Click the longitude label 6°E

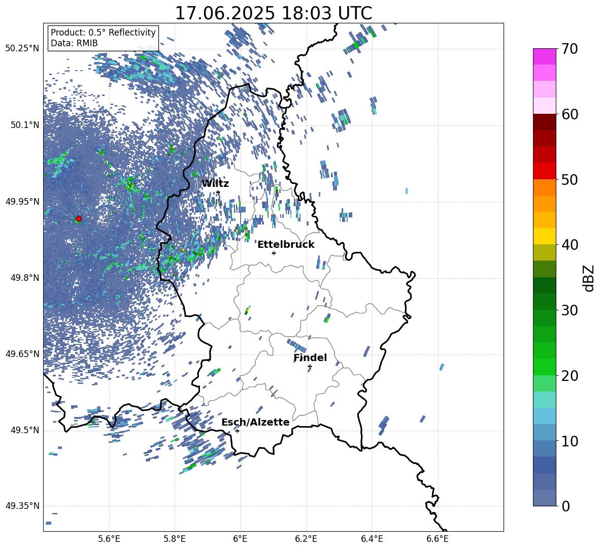tap(240, 539)
